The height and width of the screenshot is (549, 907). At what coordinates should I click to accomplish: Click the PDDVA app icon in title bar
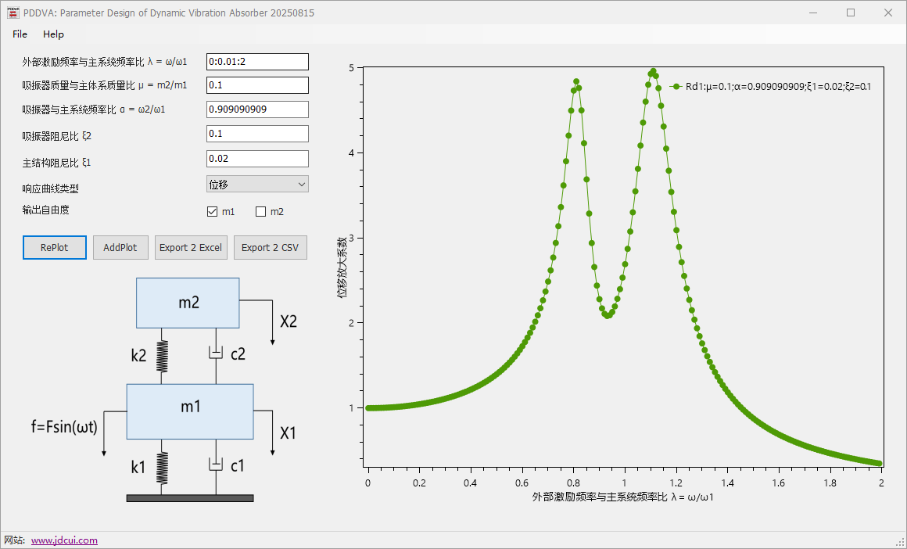click(x=13, y=13)
